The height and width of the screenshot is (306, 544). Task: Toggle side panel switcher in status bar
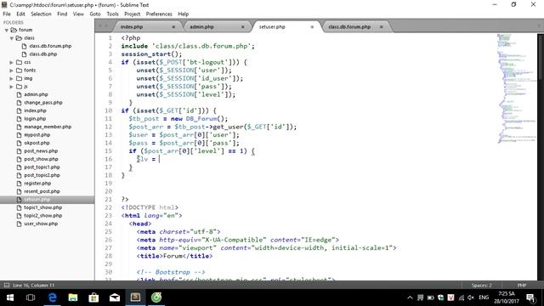[x=7, y=286]
